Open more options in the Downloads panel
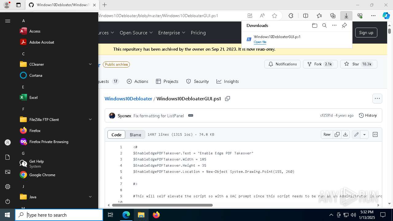 pyautogui.click(x=334, y=25)
